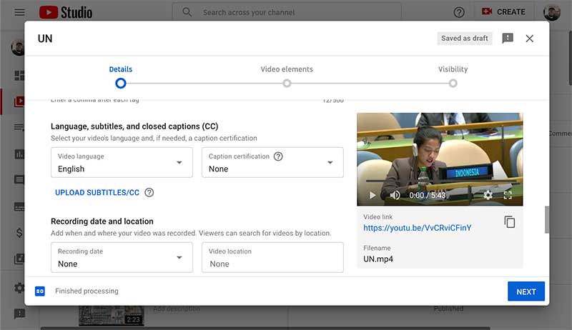Image resolution: width=572 pixels, height=330 pixels.
Task: Click the video preview image
Action: tap(440, 159)
